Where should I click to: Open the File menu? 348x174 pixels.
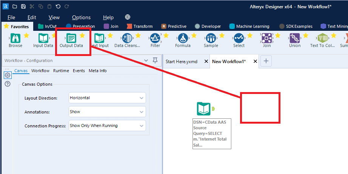(11, 17)
